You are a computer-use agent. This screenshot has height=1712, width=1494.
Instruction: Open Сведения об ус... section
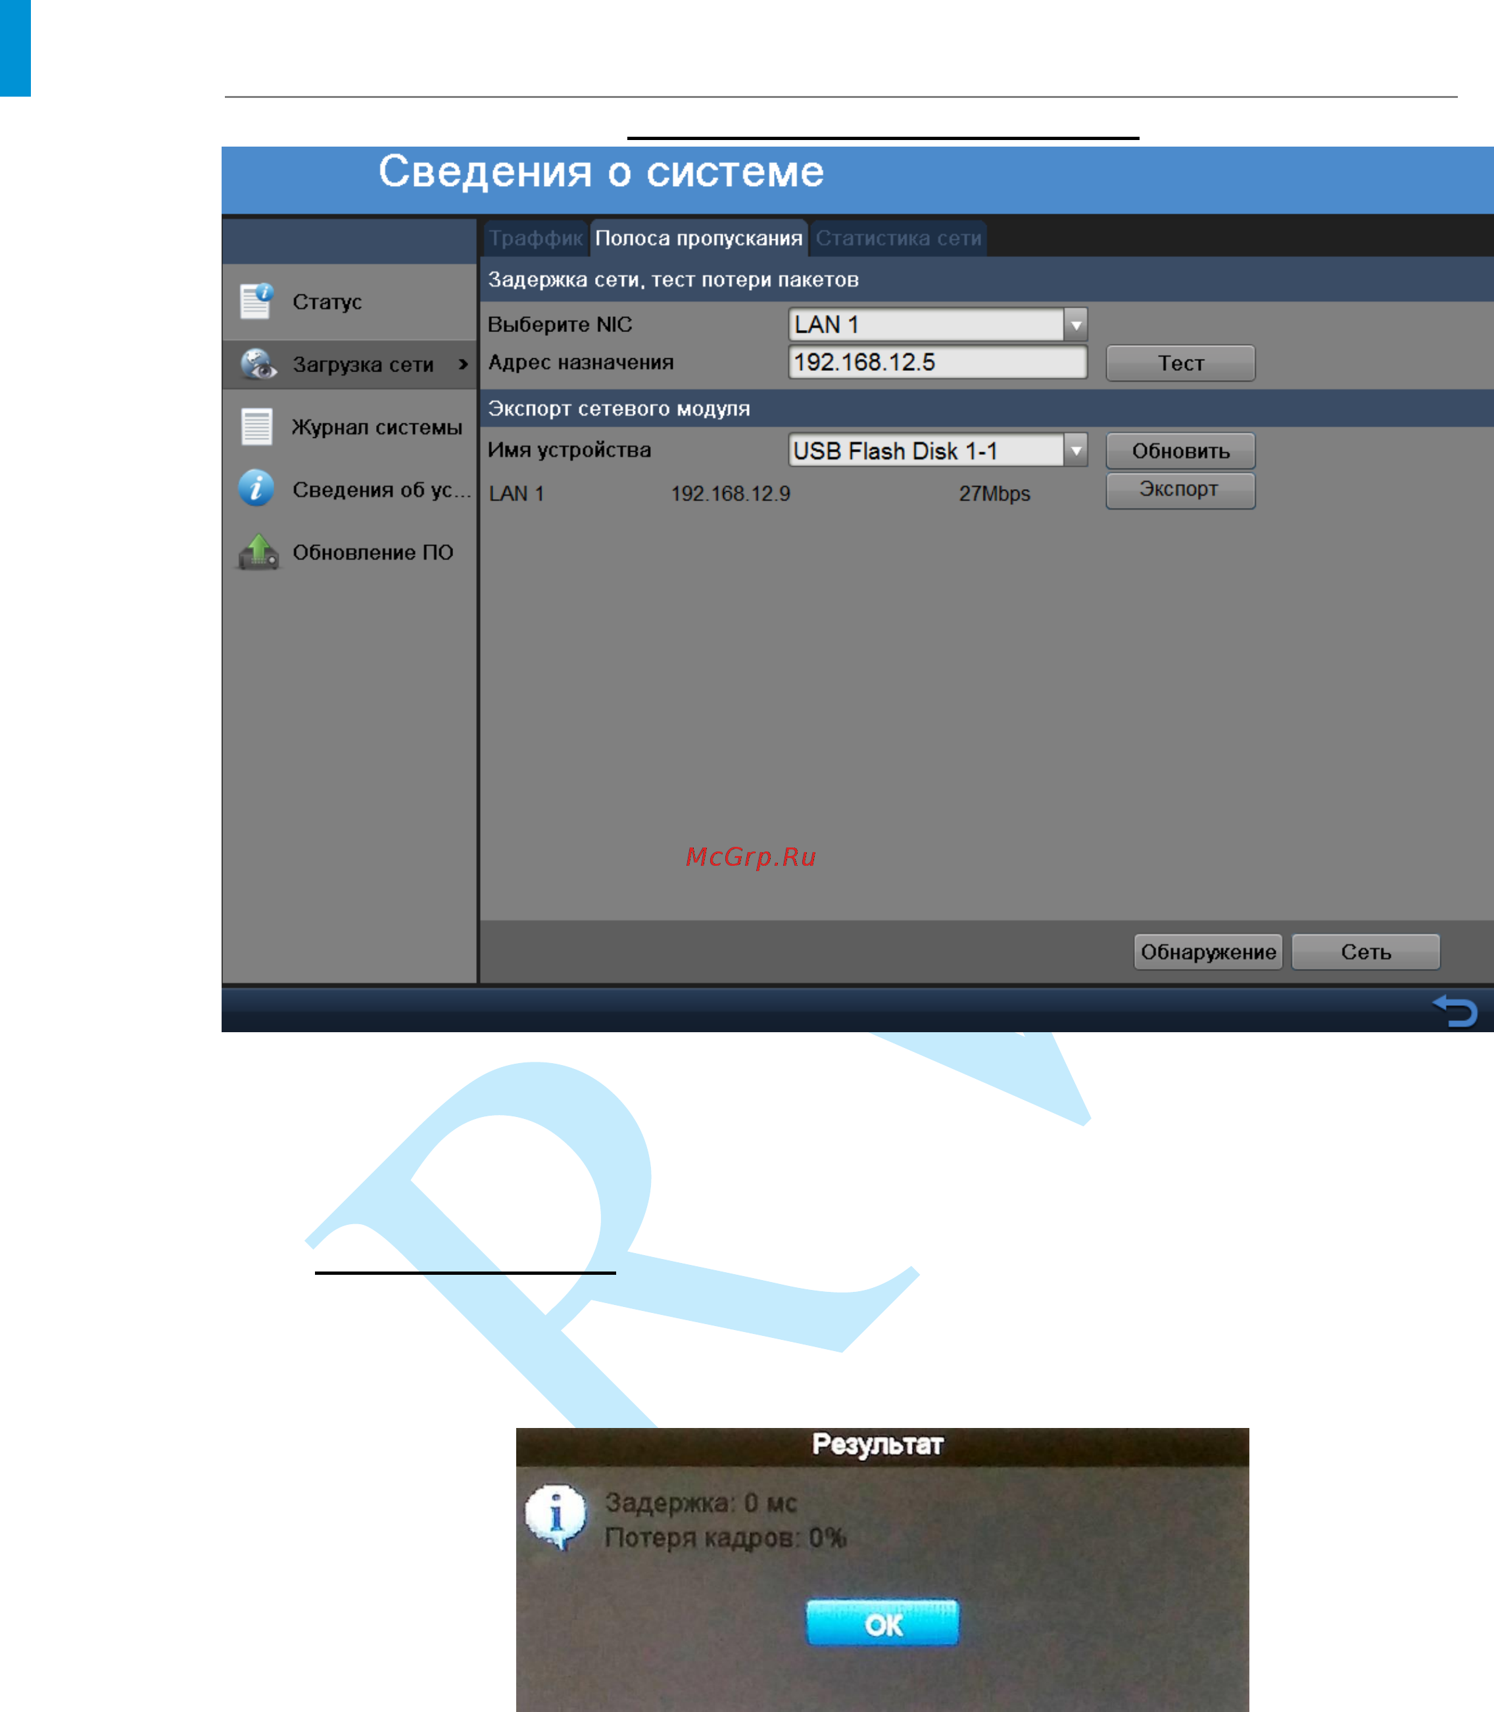tap(349, 489)
